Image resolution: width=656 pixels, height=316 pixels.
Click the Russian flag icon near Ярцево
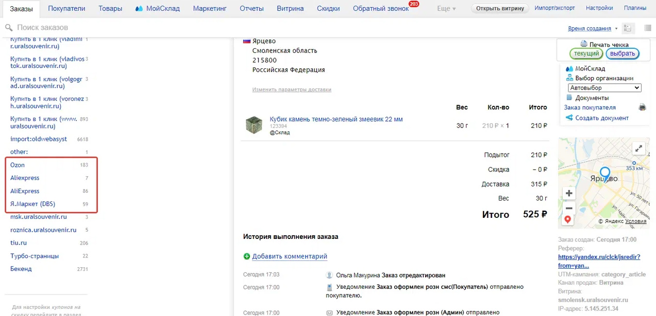(x=246, y=41)
